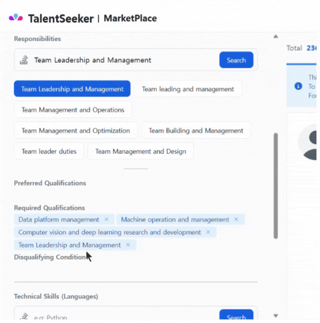Image resolution: width=320 pixels, height=323 pixels.
Task: Select Team leader duties suggestion
Action: (x=49, y=151)
